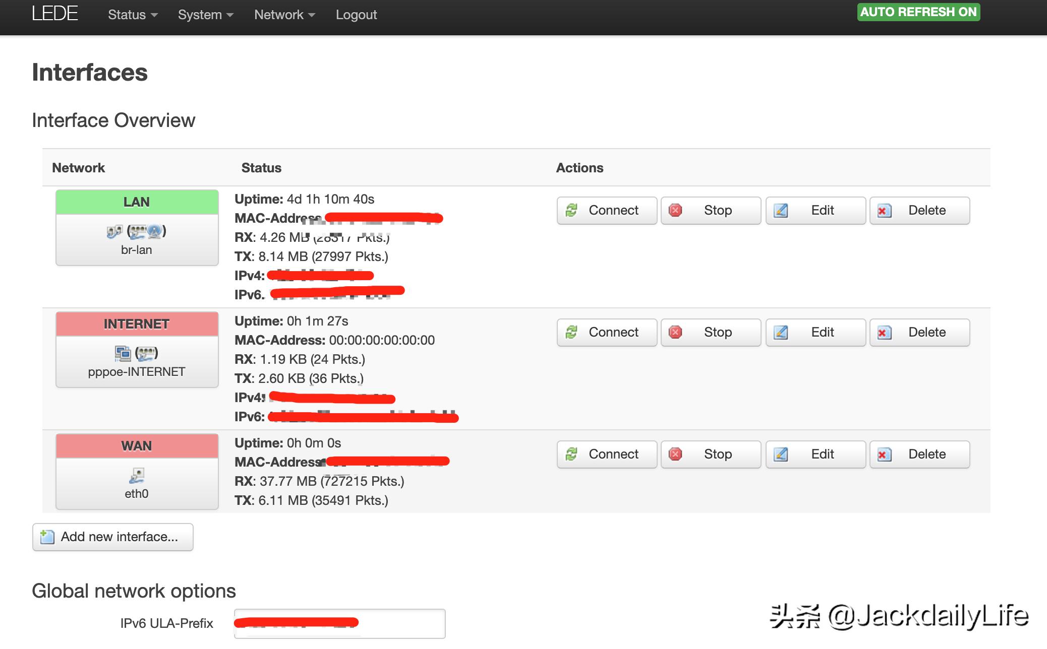Expand the Status dropdown menu

[132, 15]
